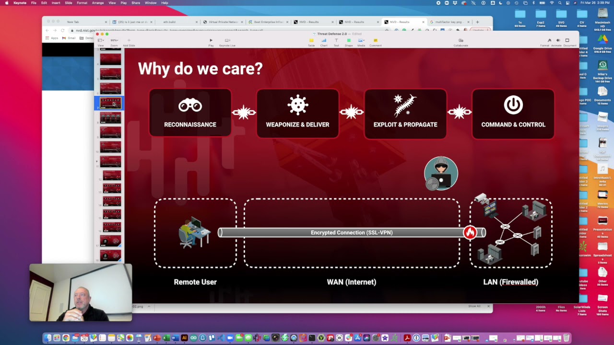614x345 pixels.
Task: Open the Document inspector
Action: [570, 42]
